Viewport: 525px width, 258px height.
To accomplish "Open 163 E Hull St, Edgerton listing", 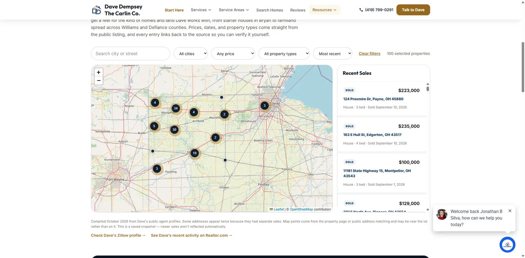I will [372, 135].
